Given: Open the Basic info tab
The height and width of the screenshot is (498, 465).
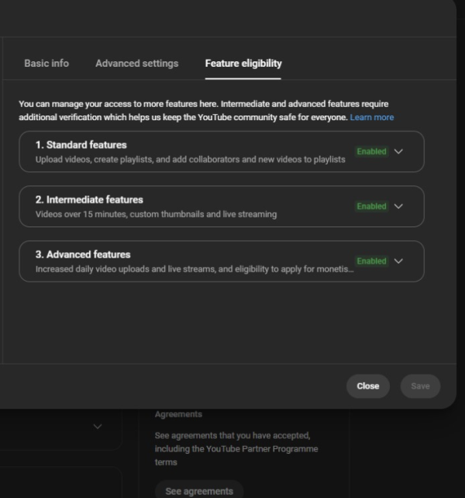Looking at the screenshot, I should pyautogui.click(x=46, y=64).
